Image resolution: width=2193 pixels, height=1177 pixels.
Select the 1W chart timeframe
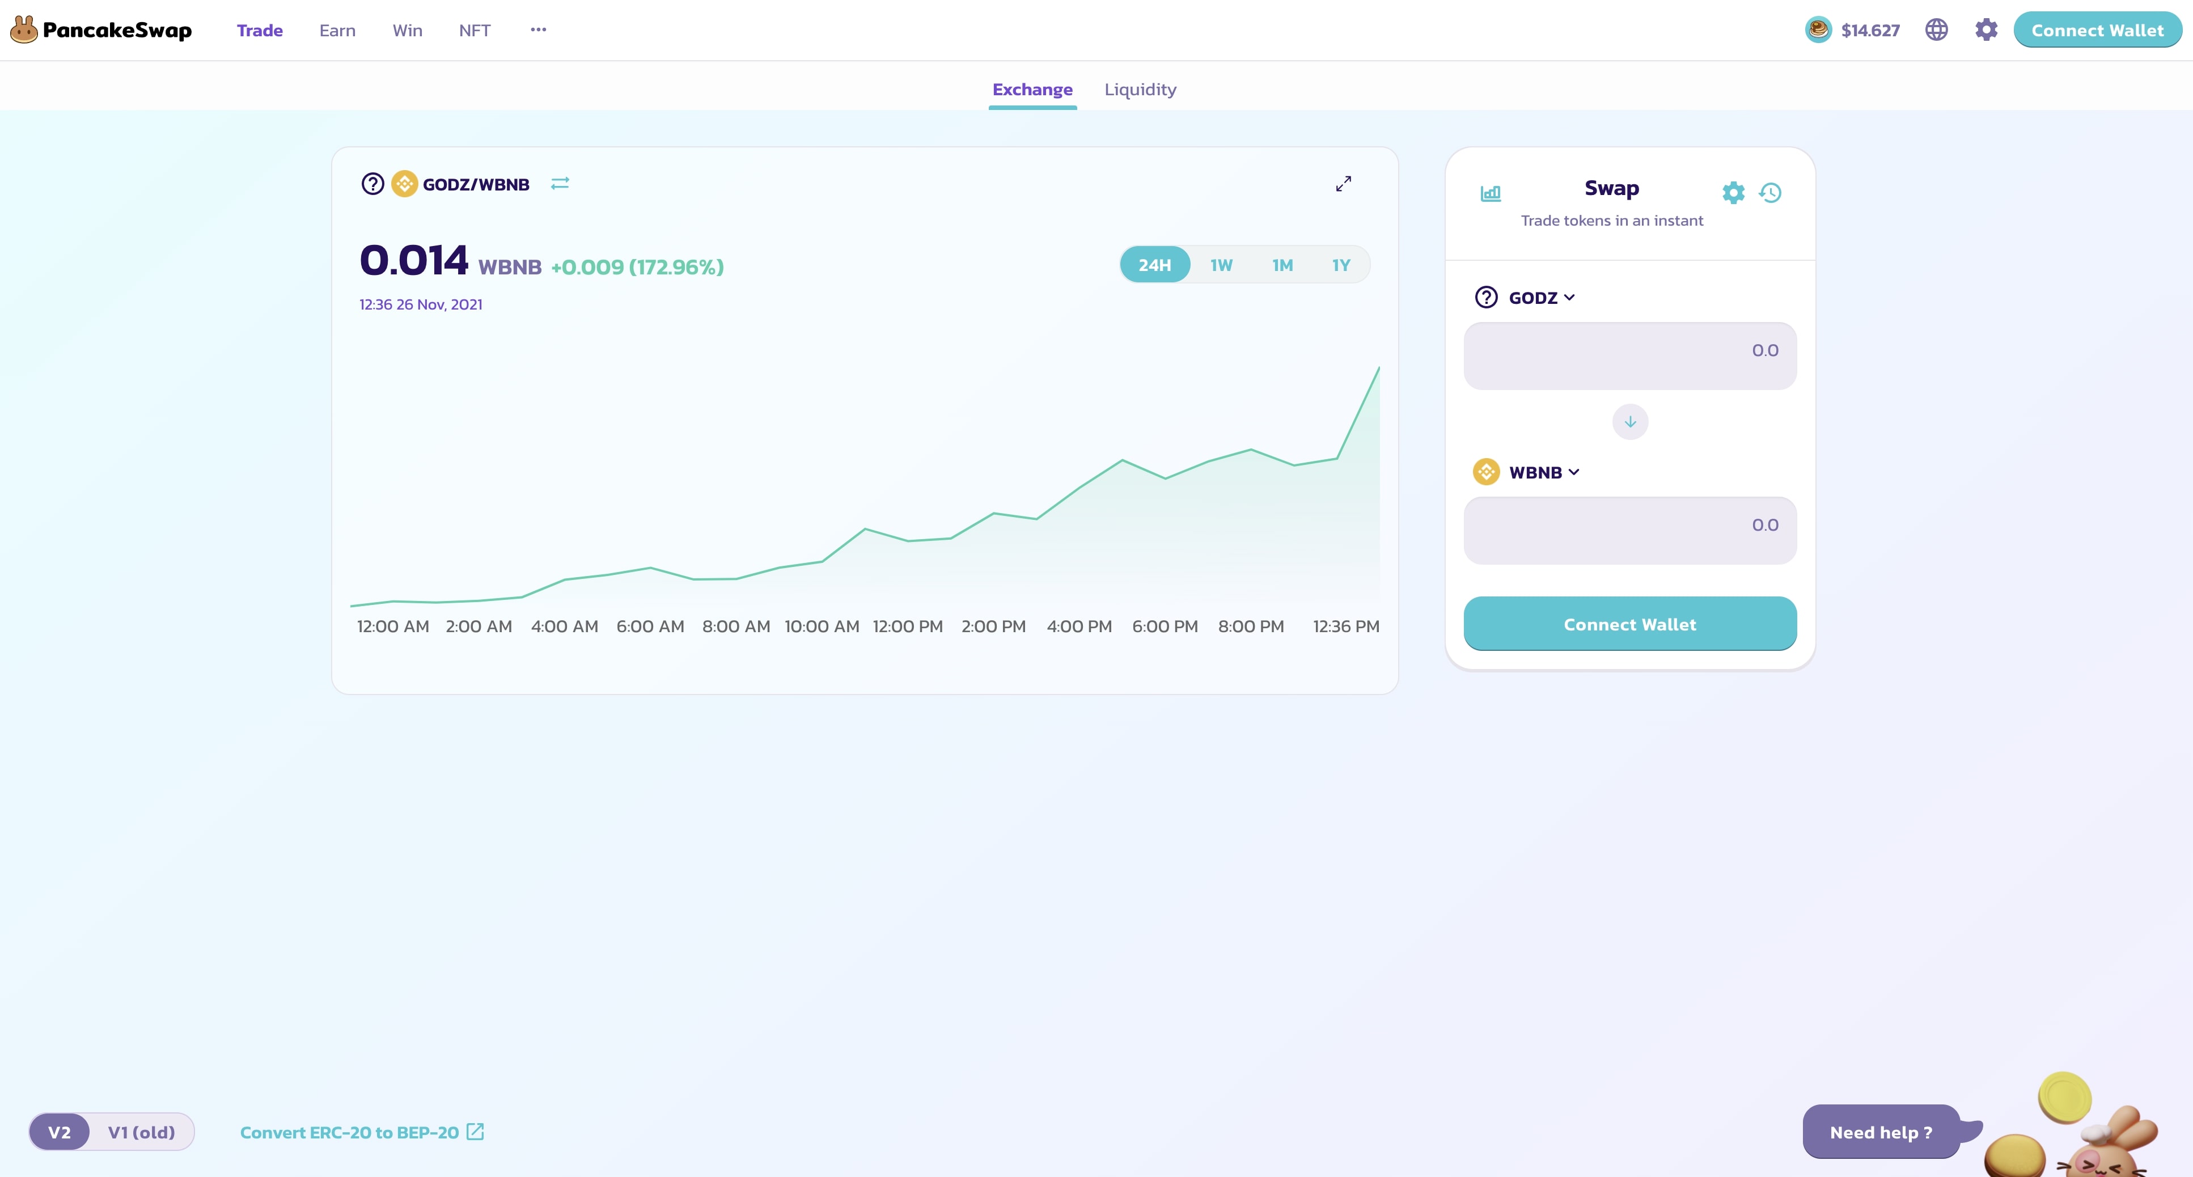pyautogui.click(x=1221, y=265)
